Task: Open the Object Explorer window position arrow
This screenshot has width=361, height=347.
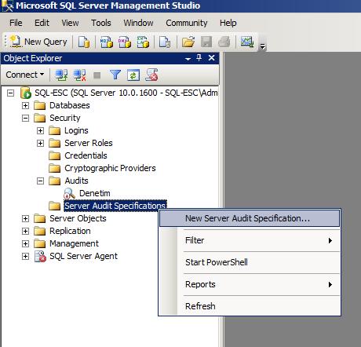Action: [x=188, y=59]
